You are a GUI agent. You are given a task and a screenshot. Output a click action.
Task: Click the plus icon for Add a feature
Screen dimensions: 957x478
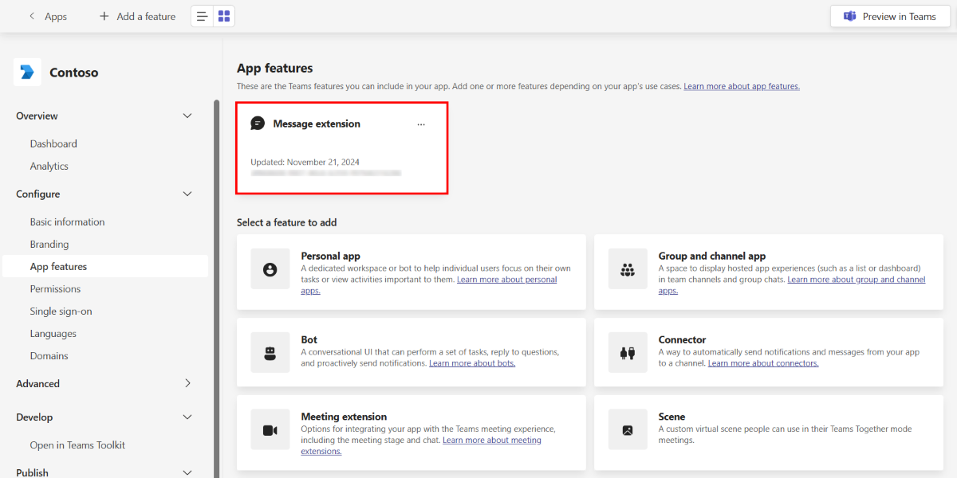[x=104, y=16]
